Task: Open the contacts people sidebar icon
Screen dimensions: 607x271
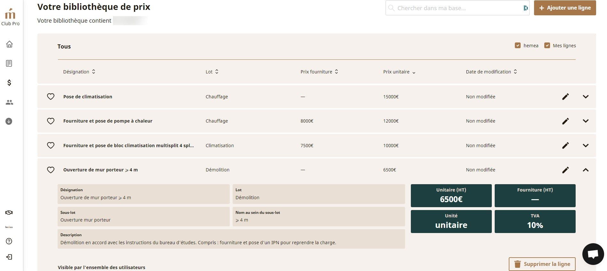Action: pyautogui.click(x=9, y=102)
